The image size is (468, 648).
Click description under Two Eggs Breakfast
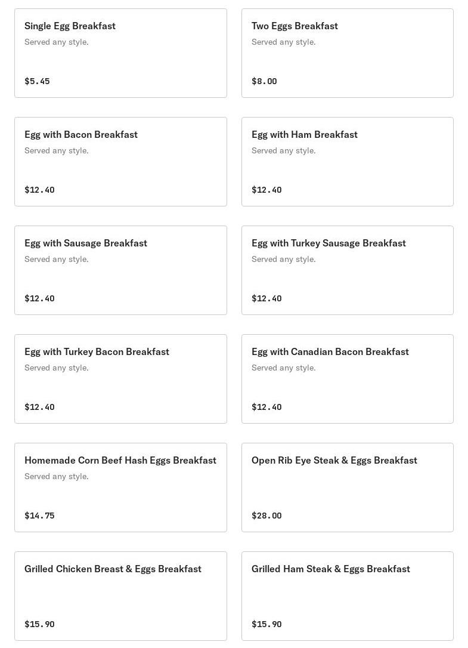pos(284,42)
